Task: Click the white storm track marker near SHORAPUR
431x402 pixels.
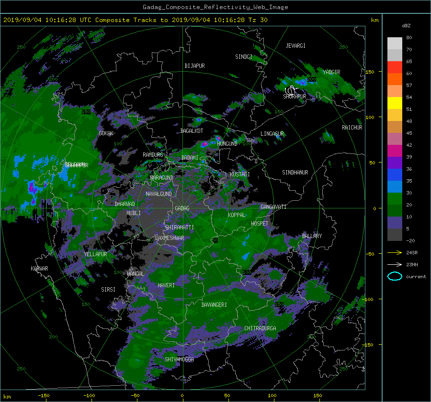Action: pos(291,90)
